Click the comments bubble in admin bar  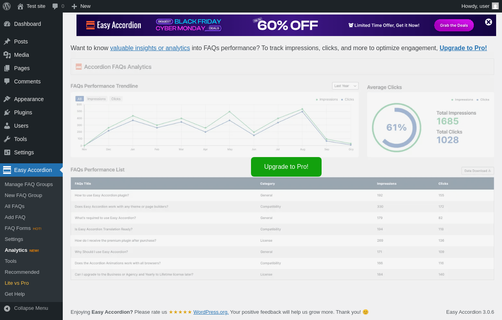tap(56, 6)
